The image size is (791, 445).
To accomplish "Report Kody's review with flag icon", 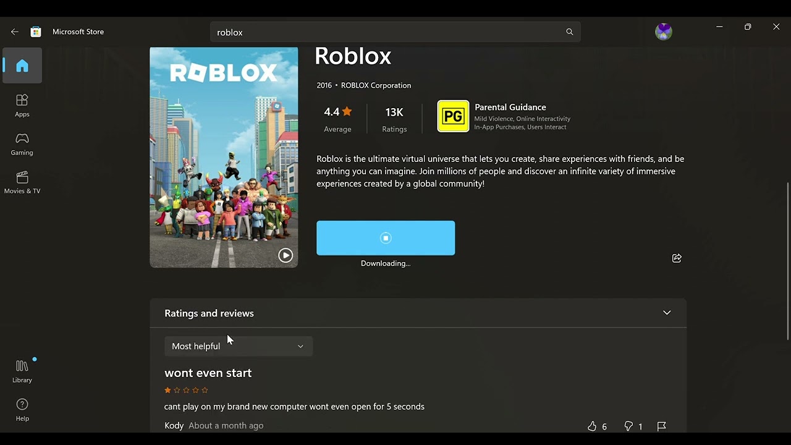I will [661, 426].
